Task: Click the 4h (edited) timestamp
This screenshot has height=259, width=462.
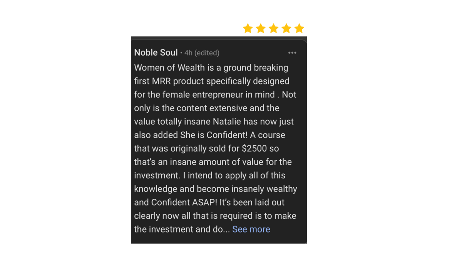Action: point(202,53)
